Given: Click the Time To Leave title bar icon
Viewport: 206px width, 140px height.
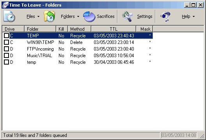Looking at the screenshot, I should pos(5,5).
